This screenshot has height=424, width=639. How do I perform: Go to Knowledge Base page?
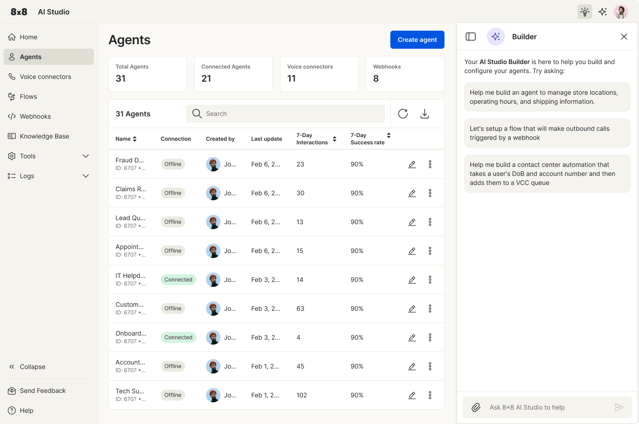pos(44,136)
